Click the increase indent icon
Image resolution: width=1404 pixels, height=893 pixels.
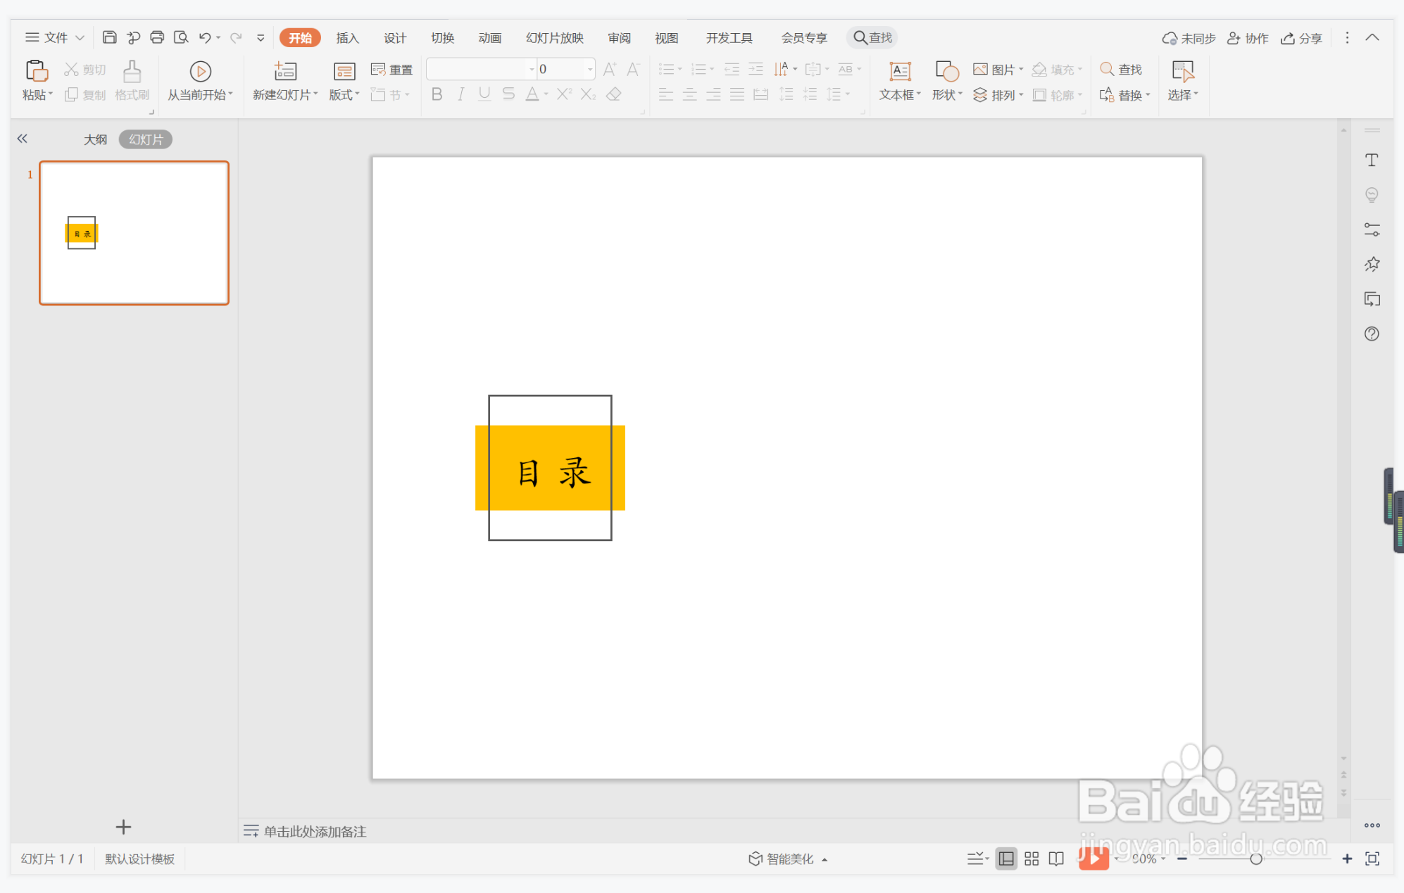click(756, 69)
